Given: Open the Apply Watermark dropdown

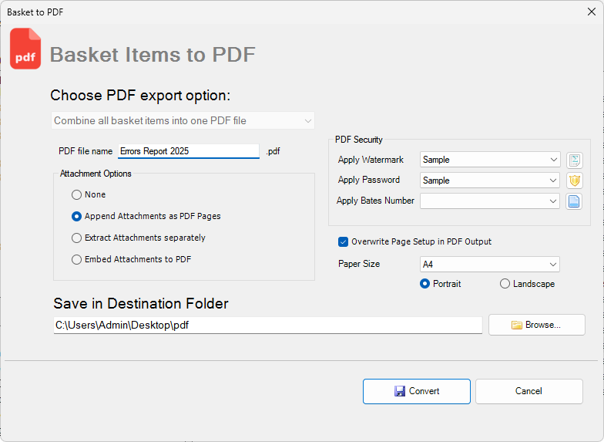Looking at the screenshot, I should [x=490, y=160].
